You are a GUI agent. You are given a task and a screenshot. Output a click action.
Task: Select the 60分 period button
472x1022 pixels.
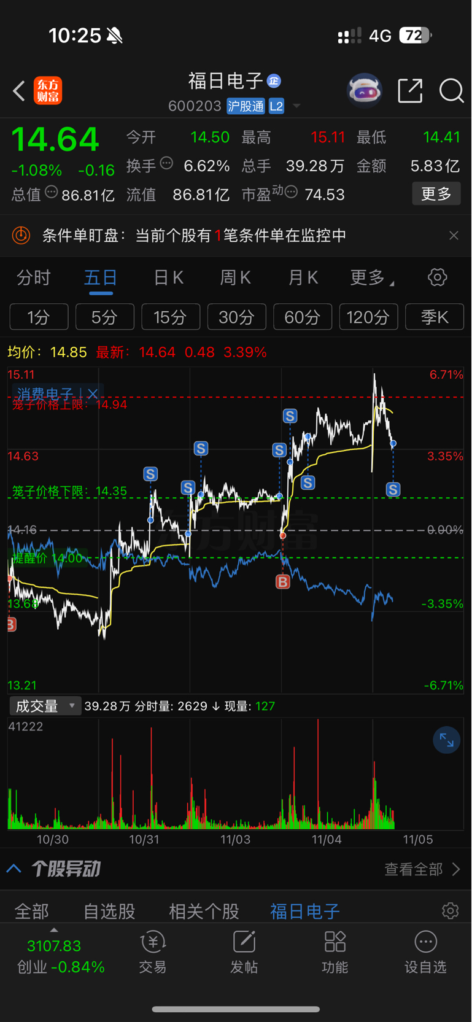click(303, 317)
